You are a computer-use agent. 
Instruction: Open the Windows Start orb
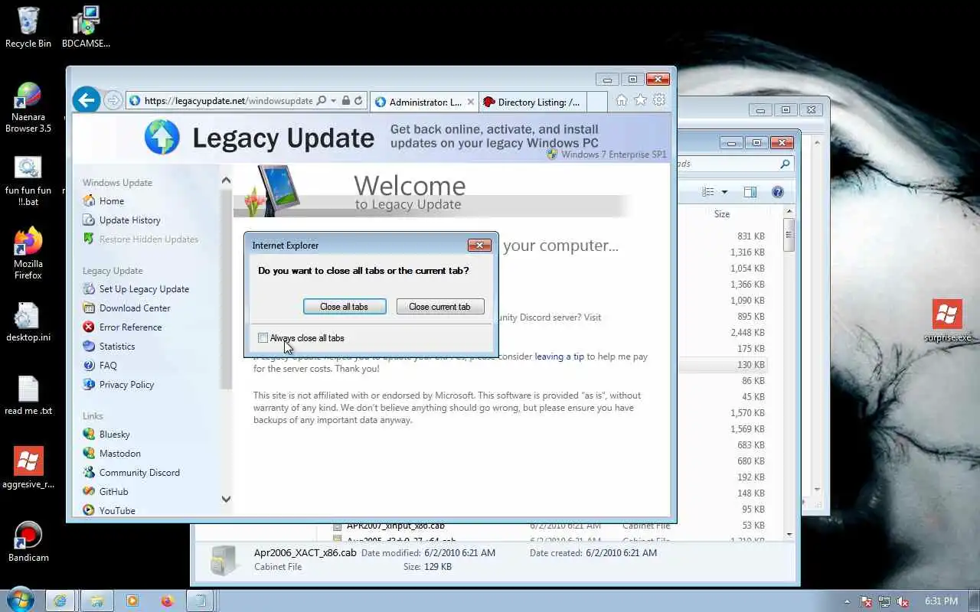[x=19, y=600]
